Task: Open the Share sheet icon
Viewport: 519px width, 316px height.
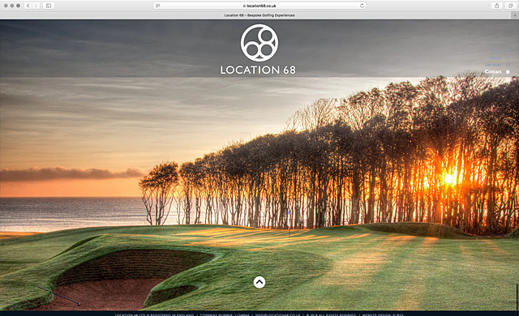Action: click(496, 6)
